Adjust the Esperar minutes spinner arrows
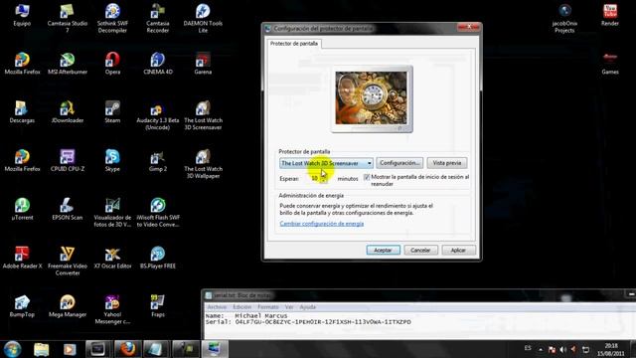 (323, 178)
